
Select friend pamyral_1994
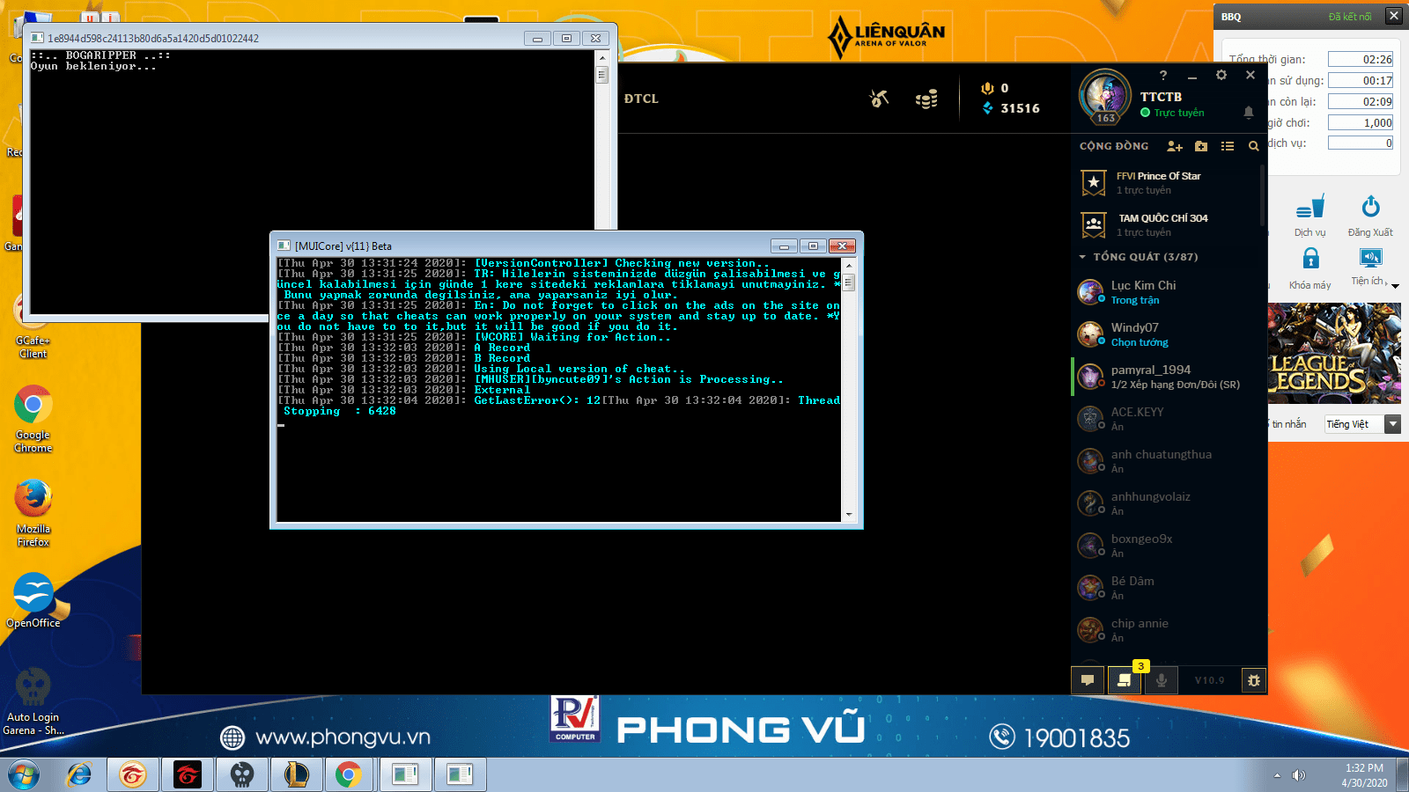tap(1167, 377)
